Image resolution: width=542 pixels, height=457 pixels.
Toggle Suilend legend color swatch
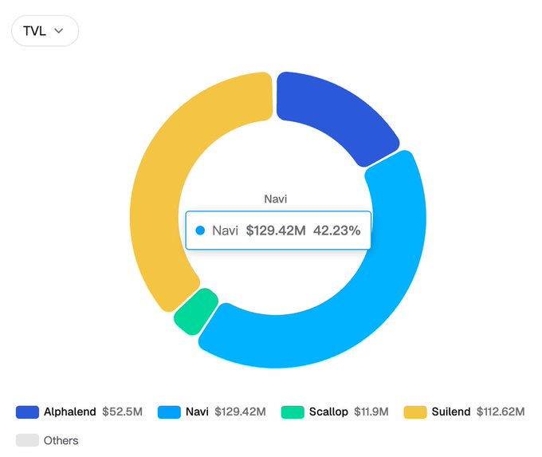click(x=415, y=412)
